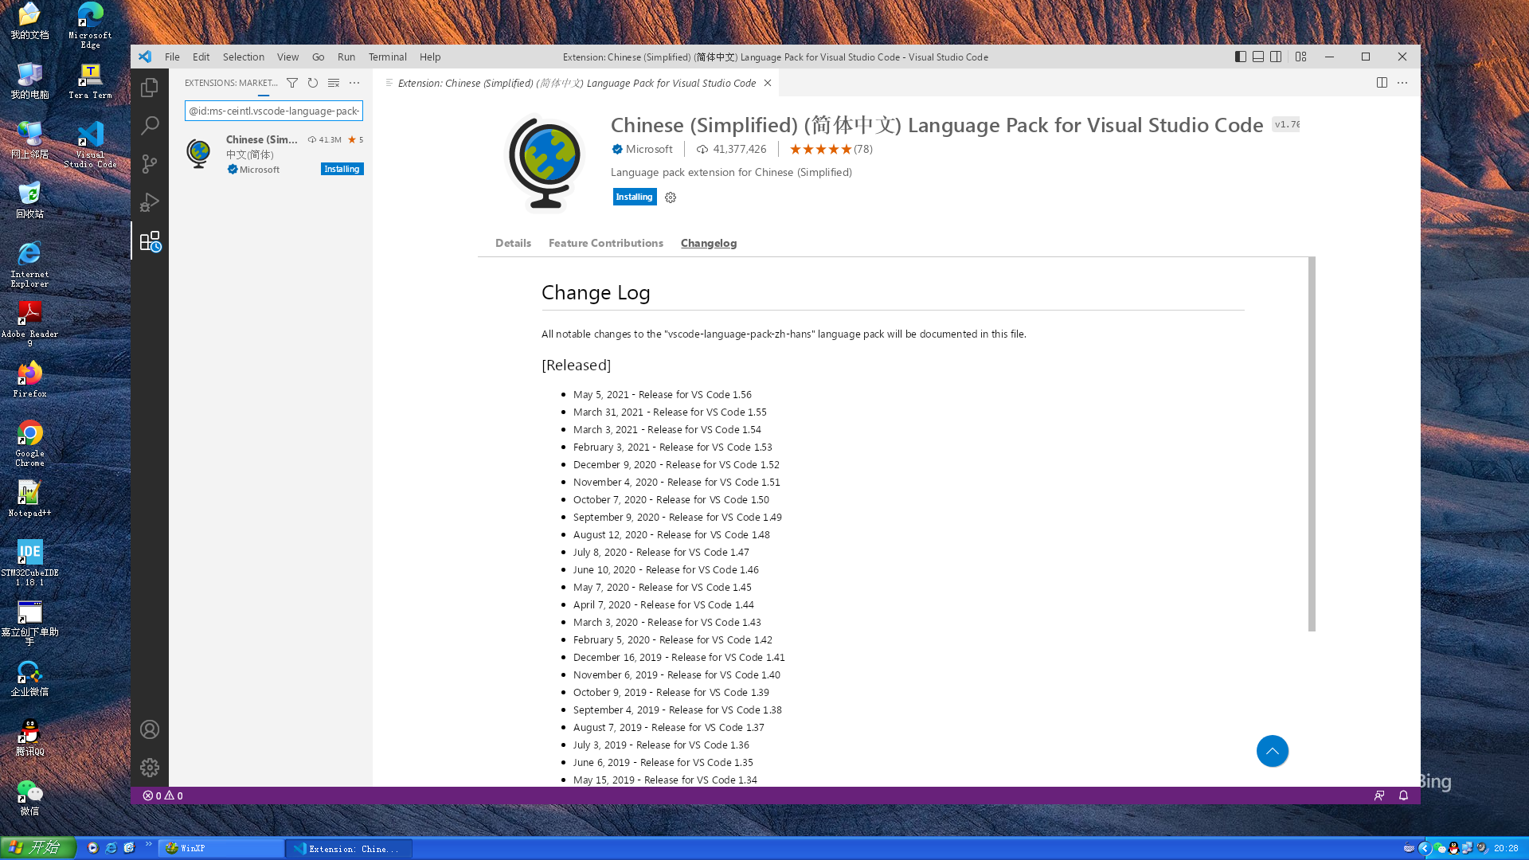
Task: Open Google Chrome desktop shortcut
Action: tap(29, 443)
